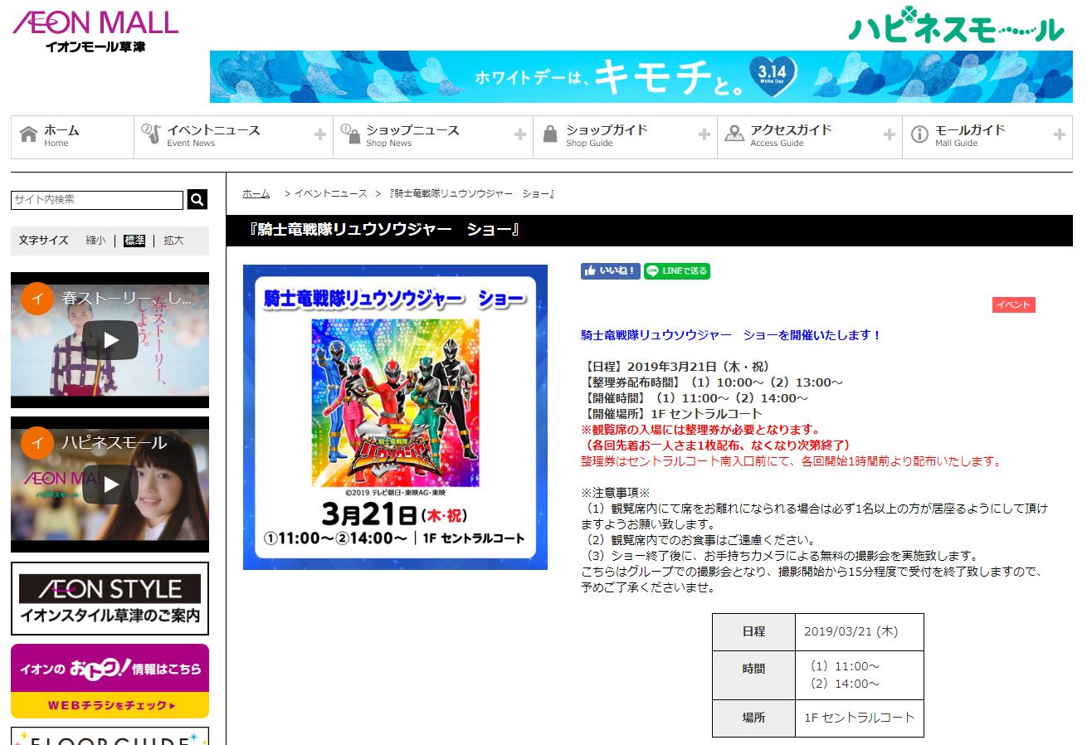
Task: Open モールガイド Mall Guide menu
Action: [x=987, y=136]
